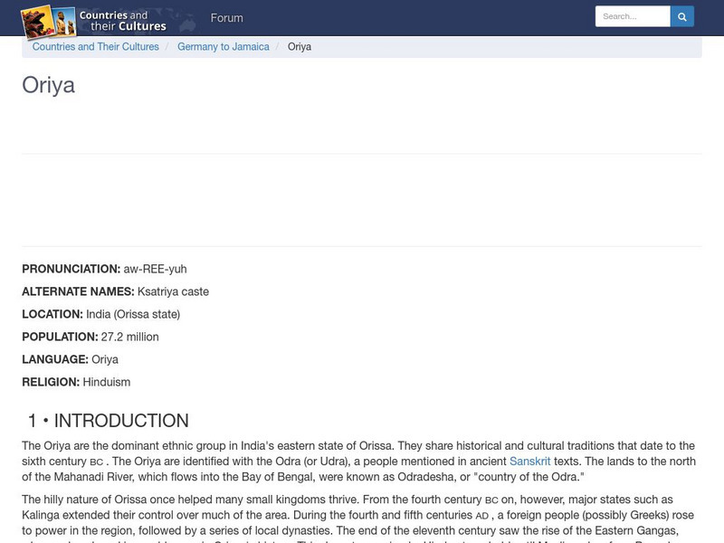Screen dimensions: 724x543
Task: Select the text Ksatriya caste
Action: click(173, 291)
